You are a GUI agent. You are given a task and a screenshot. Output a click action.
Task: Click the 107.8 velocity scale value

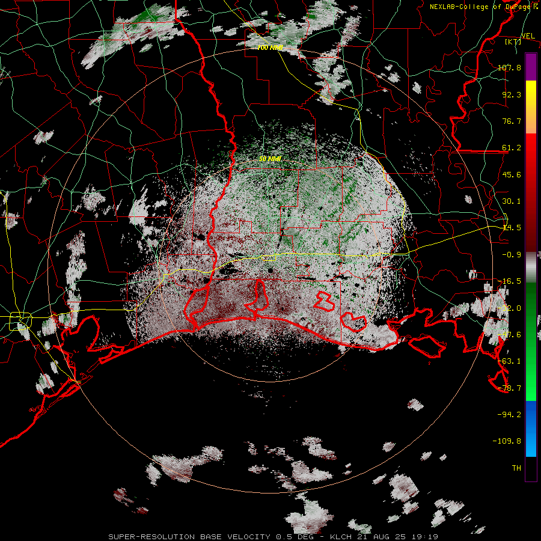(509, 67)
